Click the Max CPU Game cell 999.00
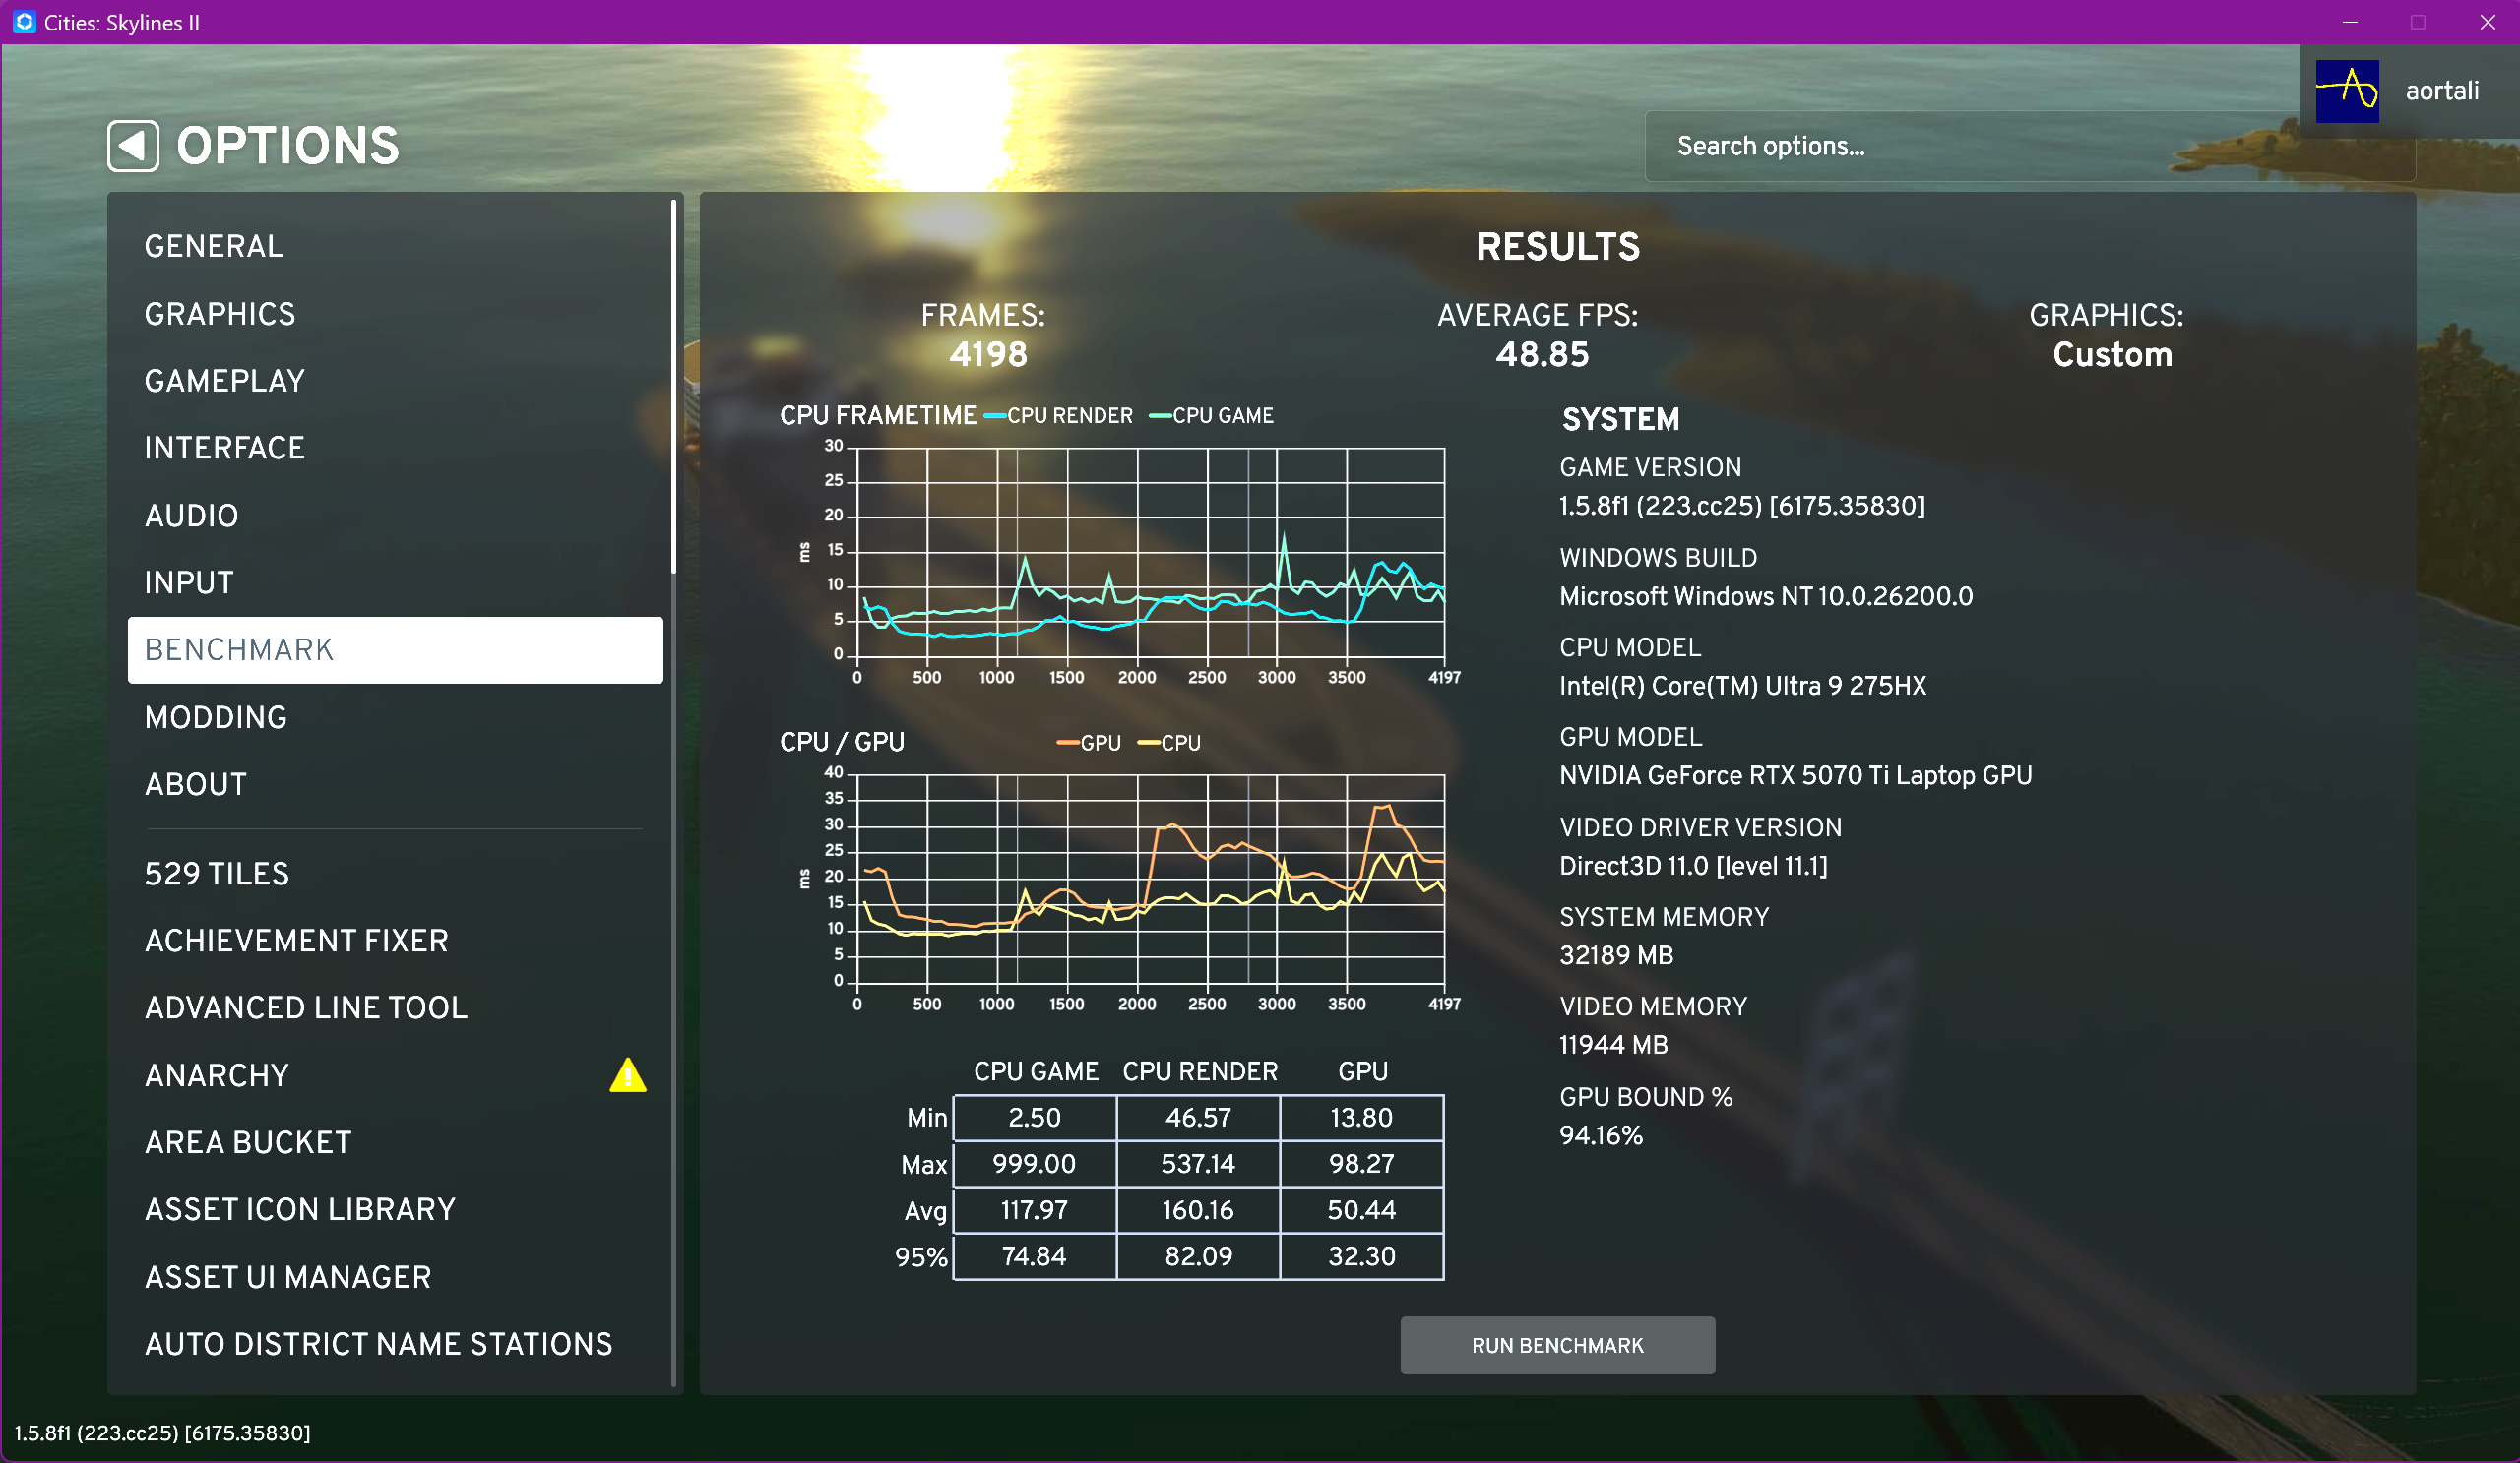Image resolution: width=2520 pixels, height=1463 pixels. click(x=1034, y=1163)
